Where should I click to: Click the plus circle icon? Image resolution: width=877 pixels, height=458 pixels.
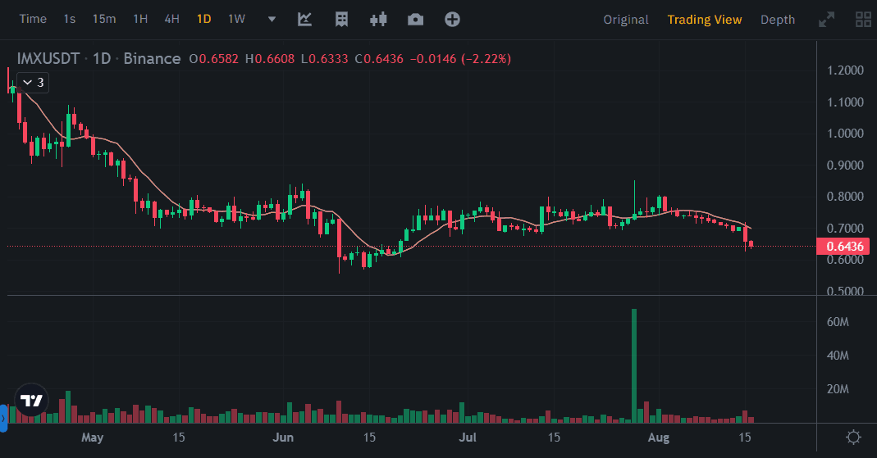tap(452, 19)
